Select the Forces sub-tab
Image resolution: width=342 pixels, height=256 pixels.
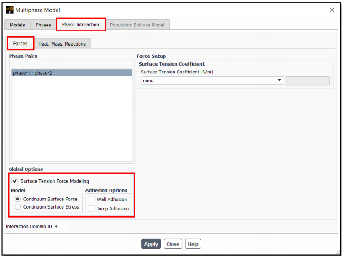20,43
